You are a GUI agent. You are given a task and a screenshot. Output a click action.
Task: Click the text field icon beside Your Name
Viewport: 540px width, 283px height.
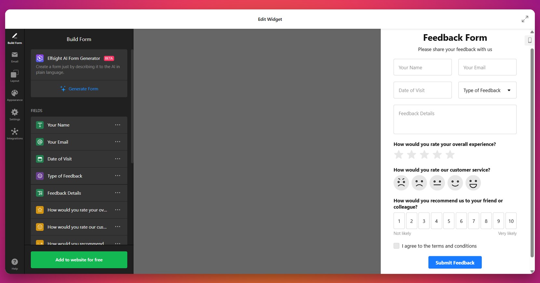coord(40,125)
